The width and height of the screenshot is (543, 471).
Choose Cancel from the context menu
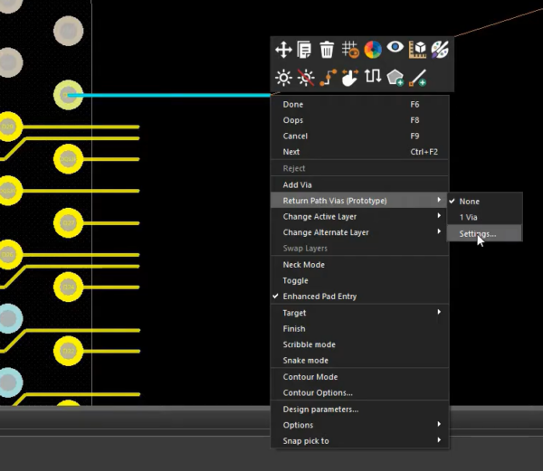click(x=359, y=136)
